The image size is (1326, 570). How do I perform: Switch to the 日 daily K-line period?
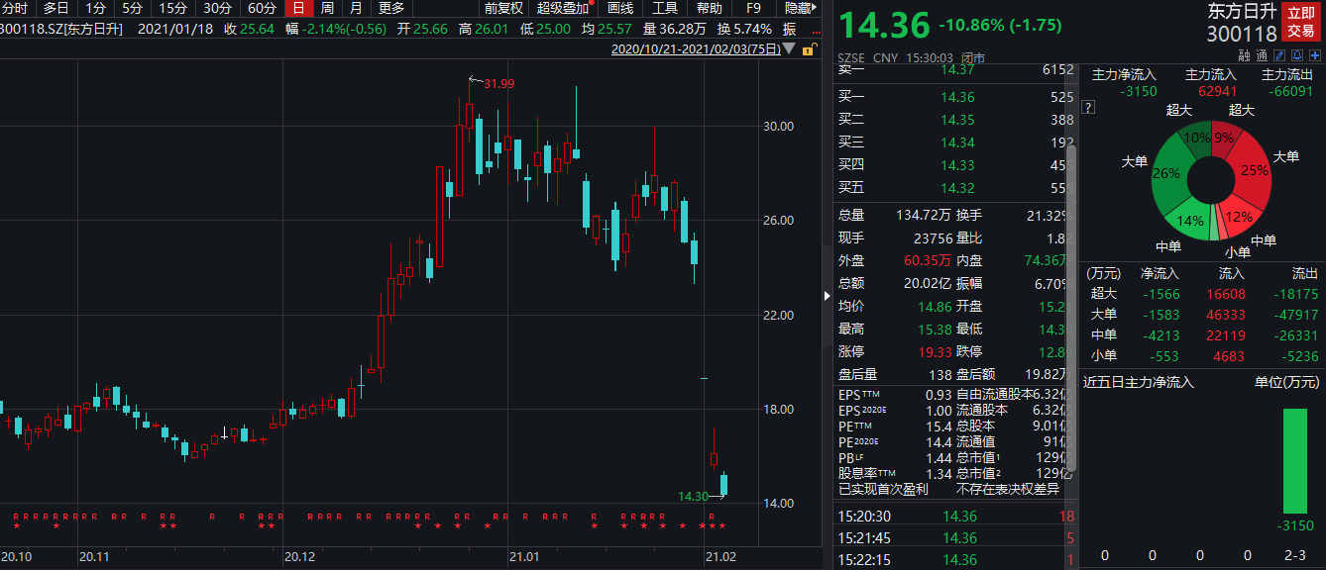pyautogui.click(x=296, y=8)
